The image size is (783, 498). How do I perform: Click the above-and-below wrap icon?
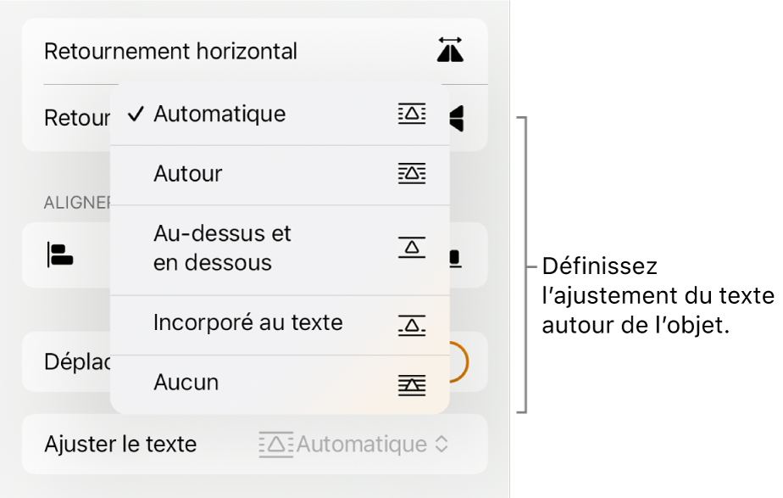[412, 248]
